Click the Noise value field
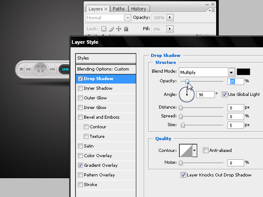The width and height of the screenshot is (263, 197). click(236, 163)
